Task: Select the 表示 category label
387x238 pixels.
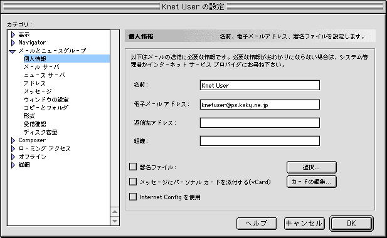Action: coord(24,34)
